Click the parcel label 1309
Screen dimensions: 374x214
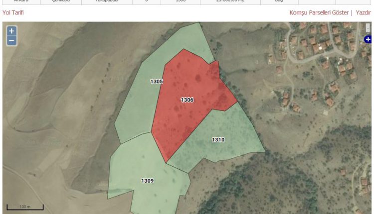tap(147, 181)
